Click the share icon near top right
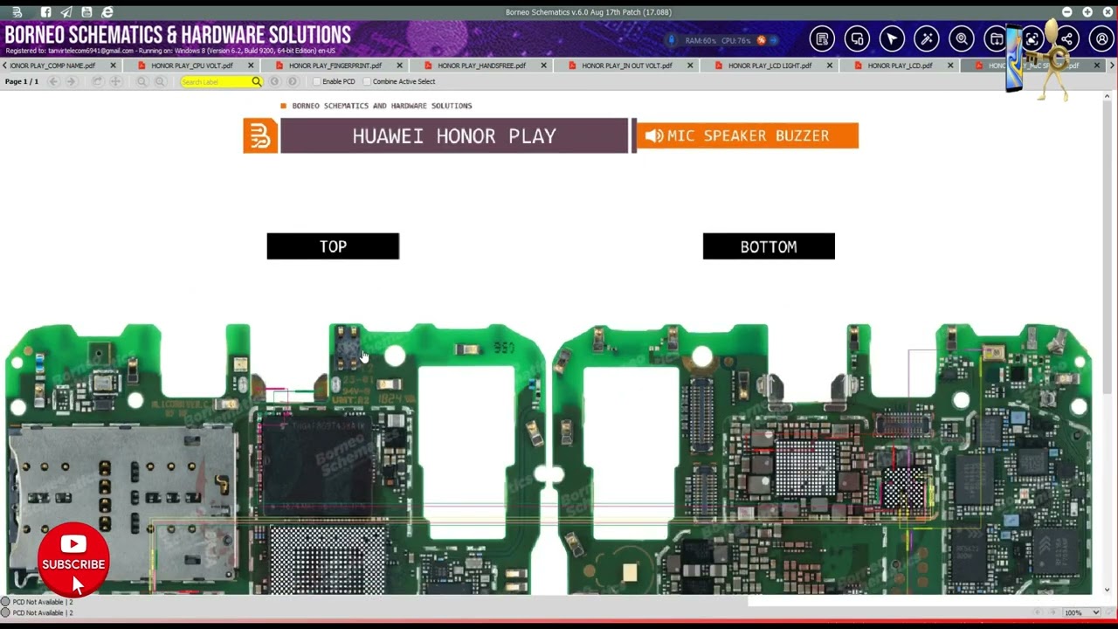Viewport: 1118px width, 629px height. pyautogui.click(x=1066, y=38)
